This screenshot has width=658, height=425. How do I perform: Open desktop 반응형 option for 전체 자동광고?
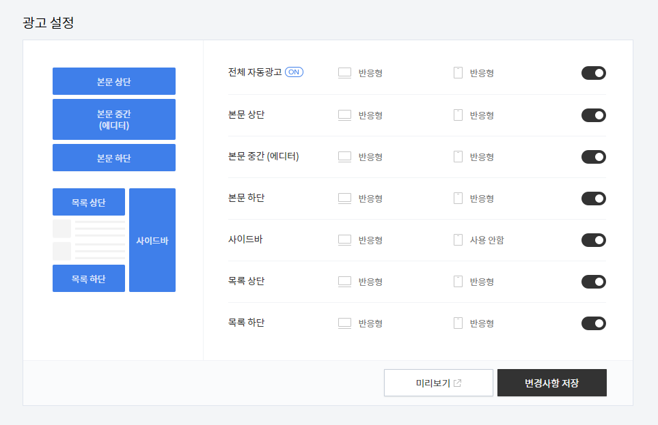click(x=370, y=73)
